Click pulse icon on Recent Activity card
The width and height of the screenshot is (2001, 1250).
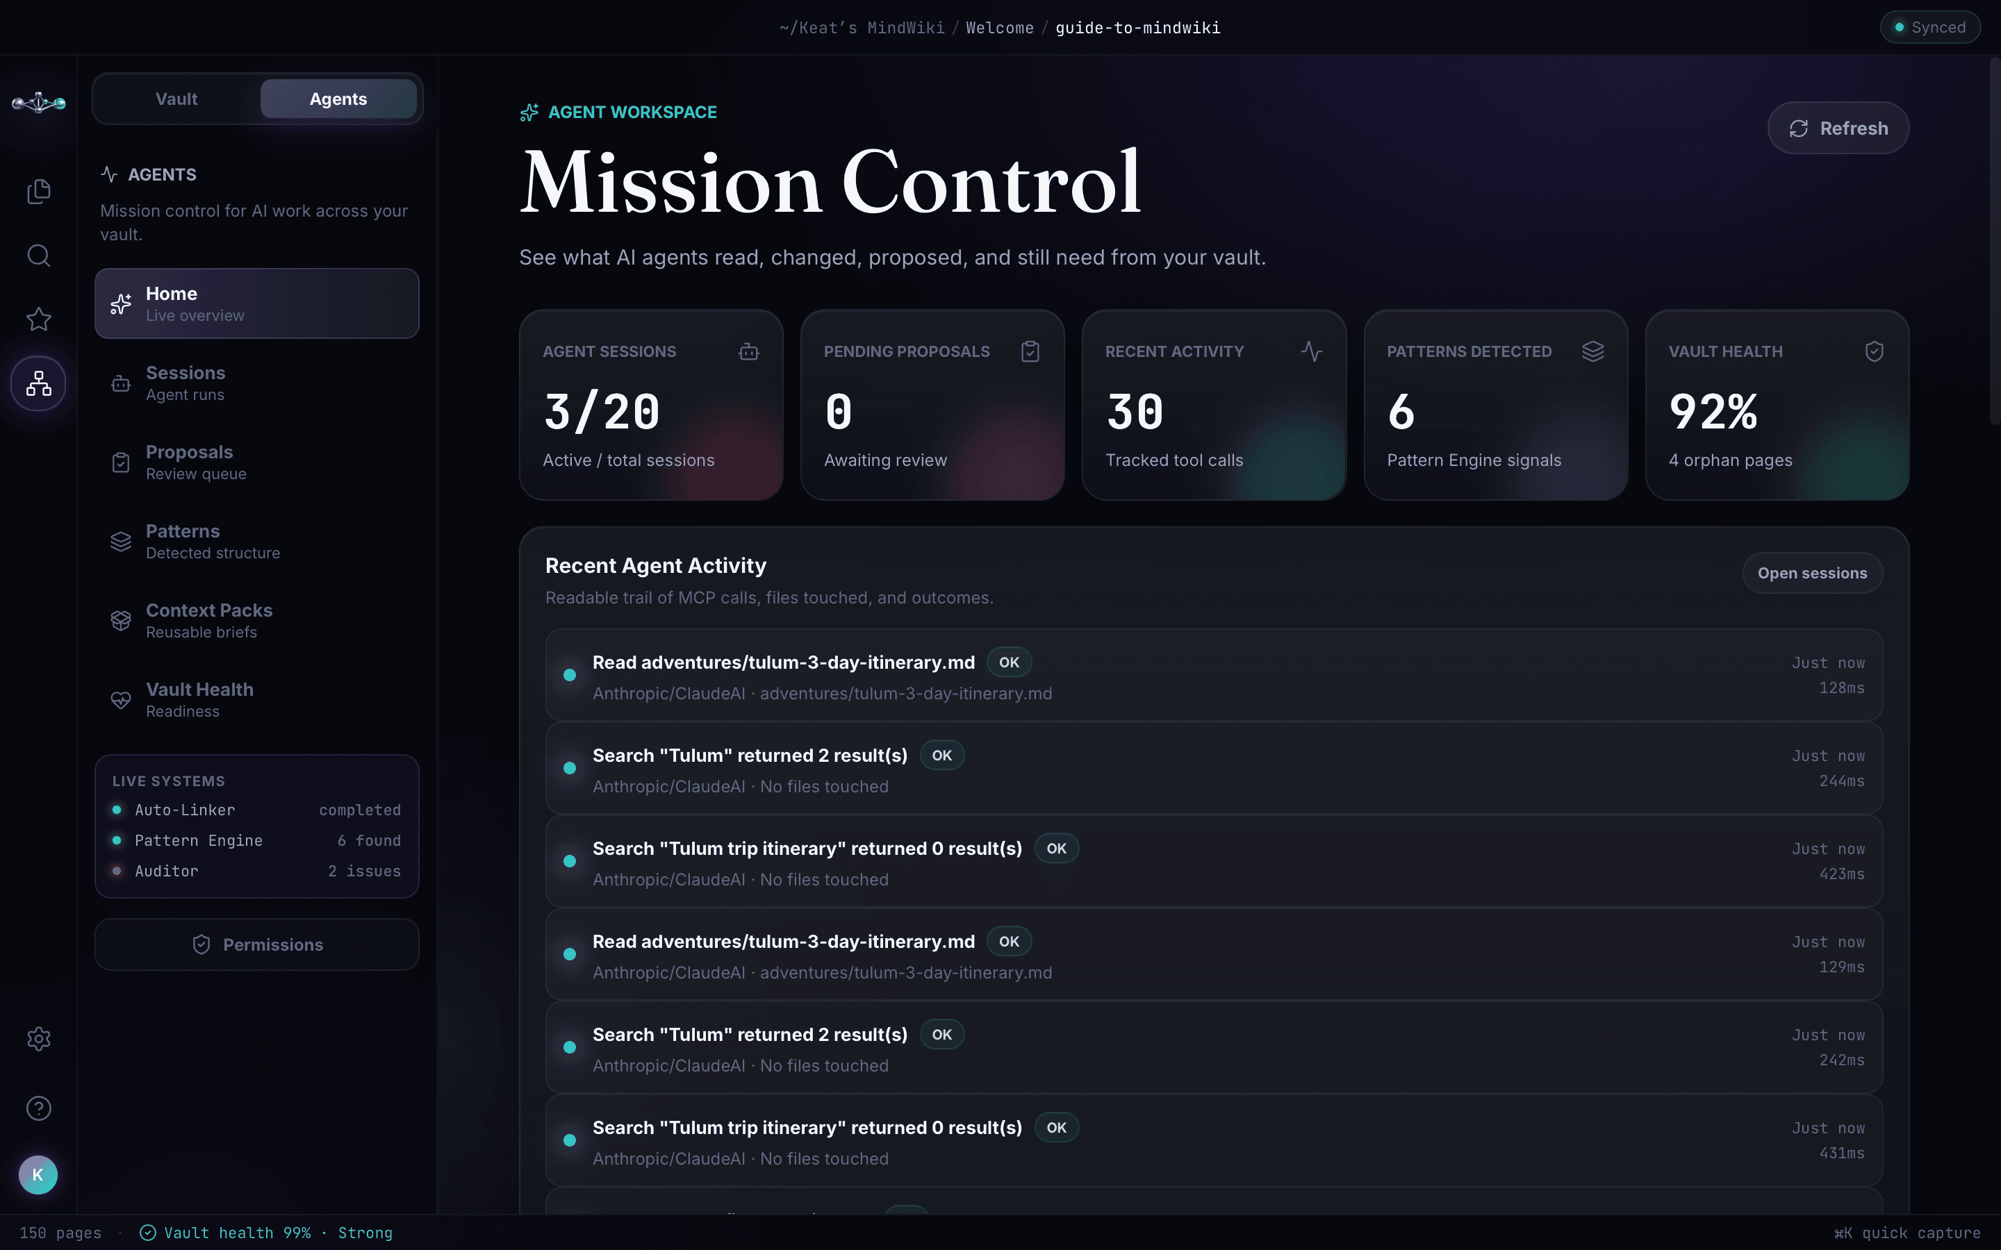pos(1311,351)
